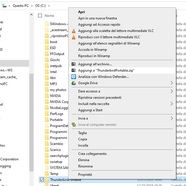Click the folder icon for Intel

click(47, 72)
